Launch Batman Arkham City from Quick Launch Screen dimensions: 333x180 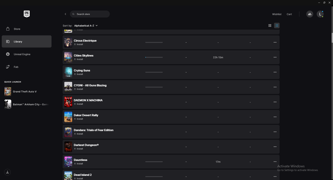[27, 104]
